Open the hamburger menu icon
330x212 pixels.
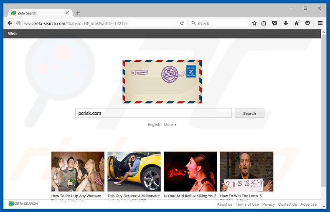[320, 23]
